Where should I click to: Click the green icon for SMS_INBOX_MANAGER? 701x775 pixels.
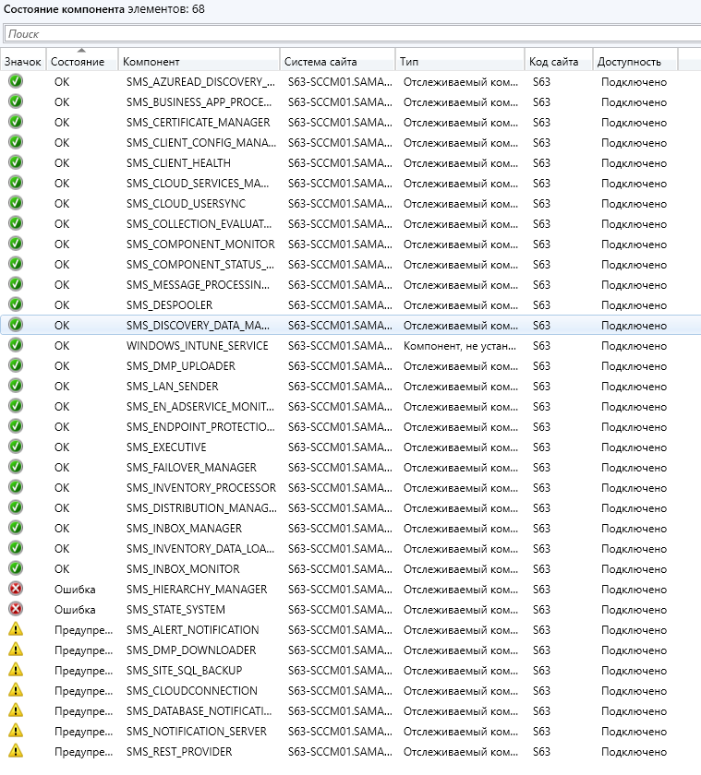(x=16, y=528)
